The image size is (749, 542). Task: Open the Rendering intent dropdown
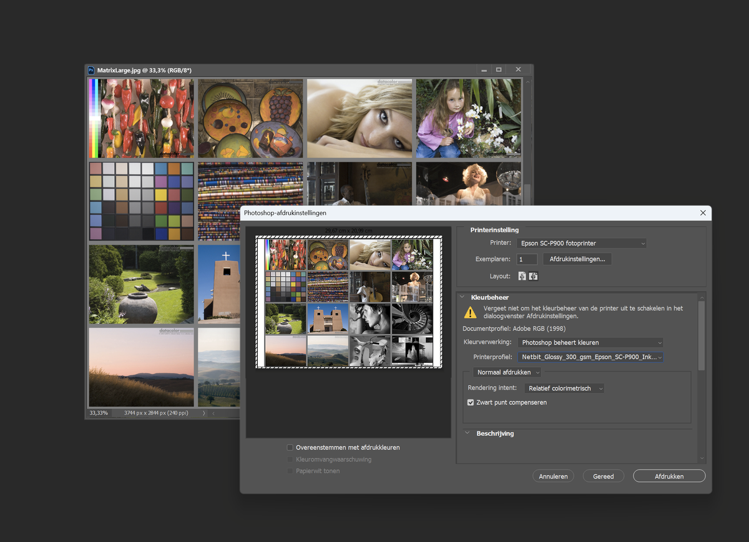(x=565, y=388)
